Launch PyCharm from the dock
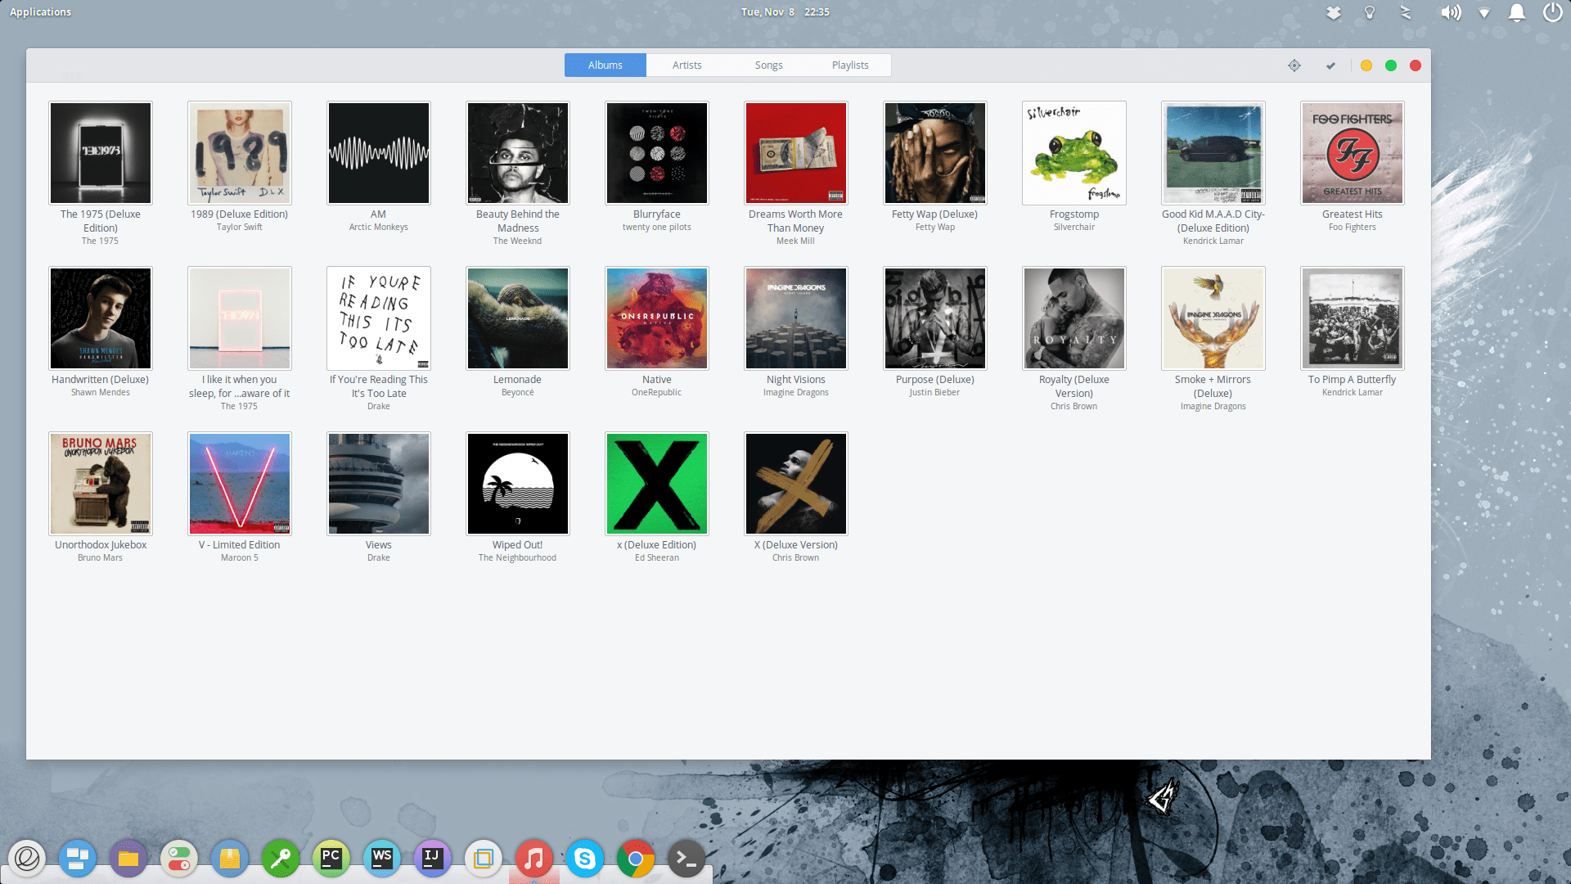The width and height of the screenshot is (1571, 884). pyautogui.click(x=331, y=859)
